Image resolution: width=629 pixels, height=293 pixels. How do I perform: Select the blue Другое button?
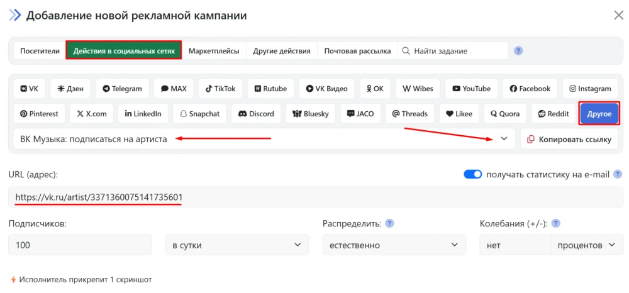[x=599, y=114]
